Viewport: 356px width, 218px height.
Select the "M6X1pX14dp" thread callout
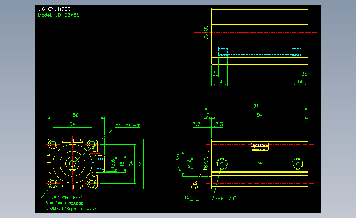(x=128, y=125)
